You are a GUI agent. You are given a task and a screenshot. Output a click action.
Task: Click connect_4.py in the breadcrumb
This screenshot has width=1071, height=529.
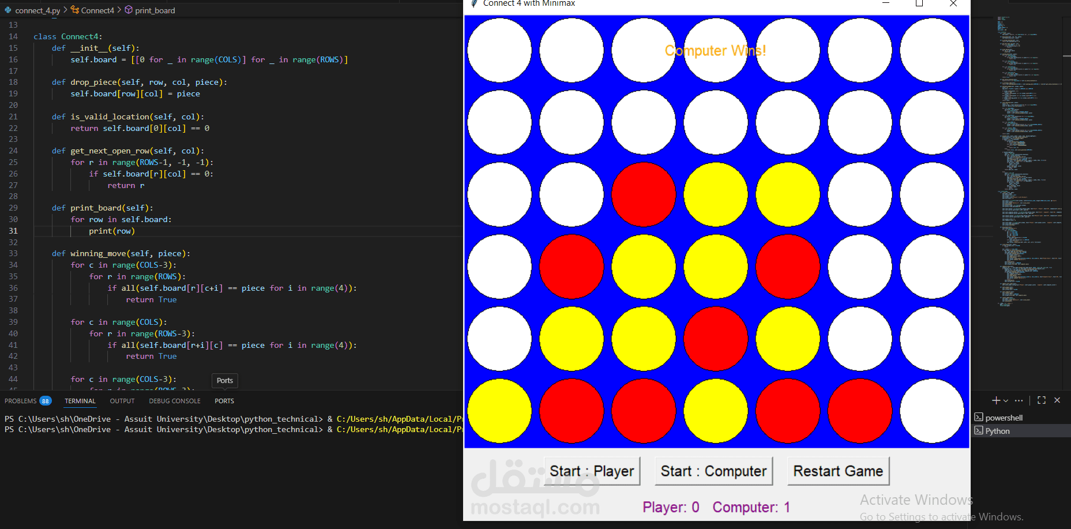[37, 10]
